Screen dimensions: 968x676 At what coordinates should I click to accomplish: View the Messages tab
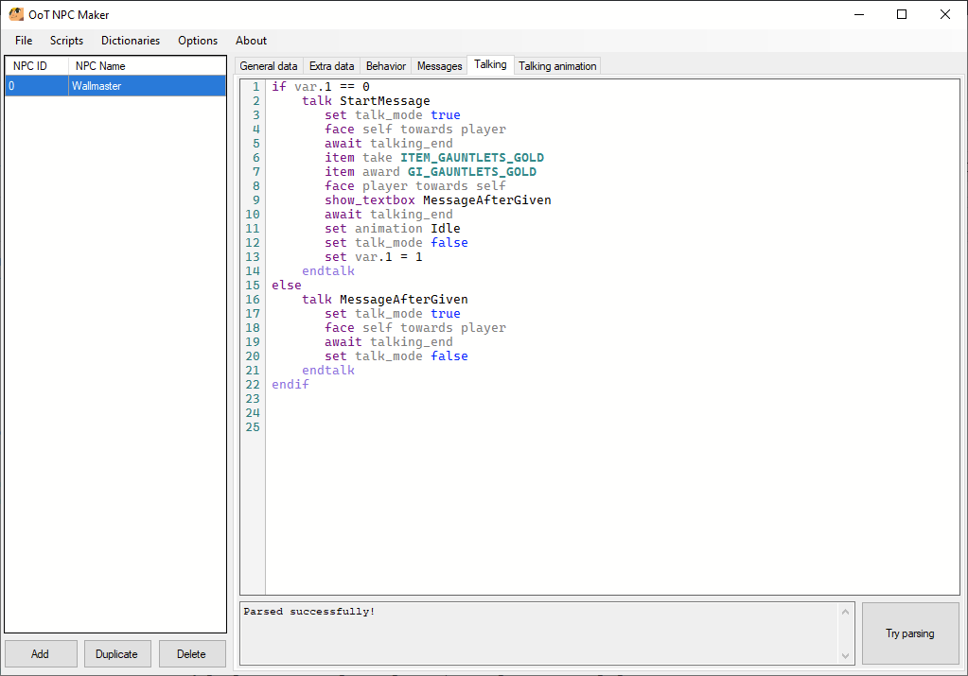pyautogui.click(x=438, y=65)
